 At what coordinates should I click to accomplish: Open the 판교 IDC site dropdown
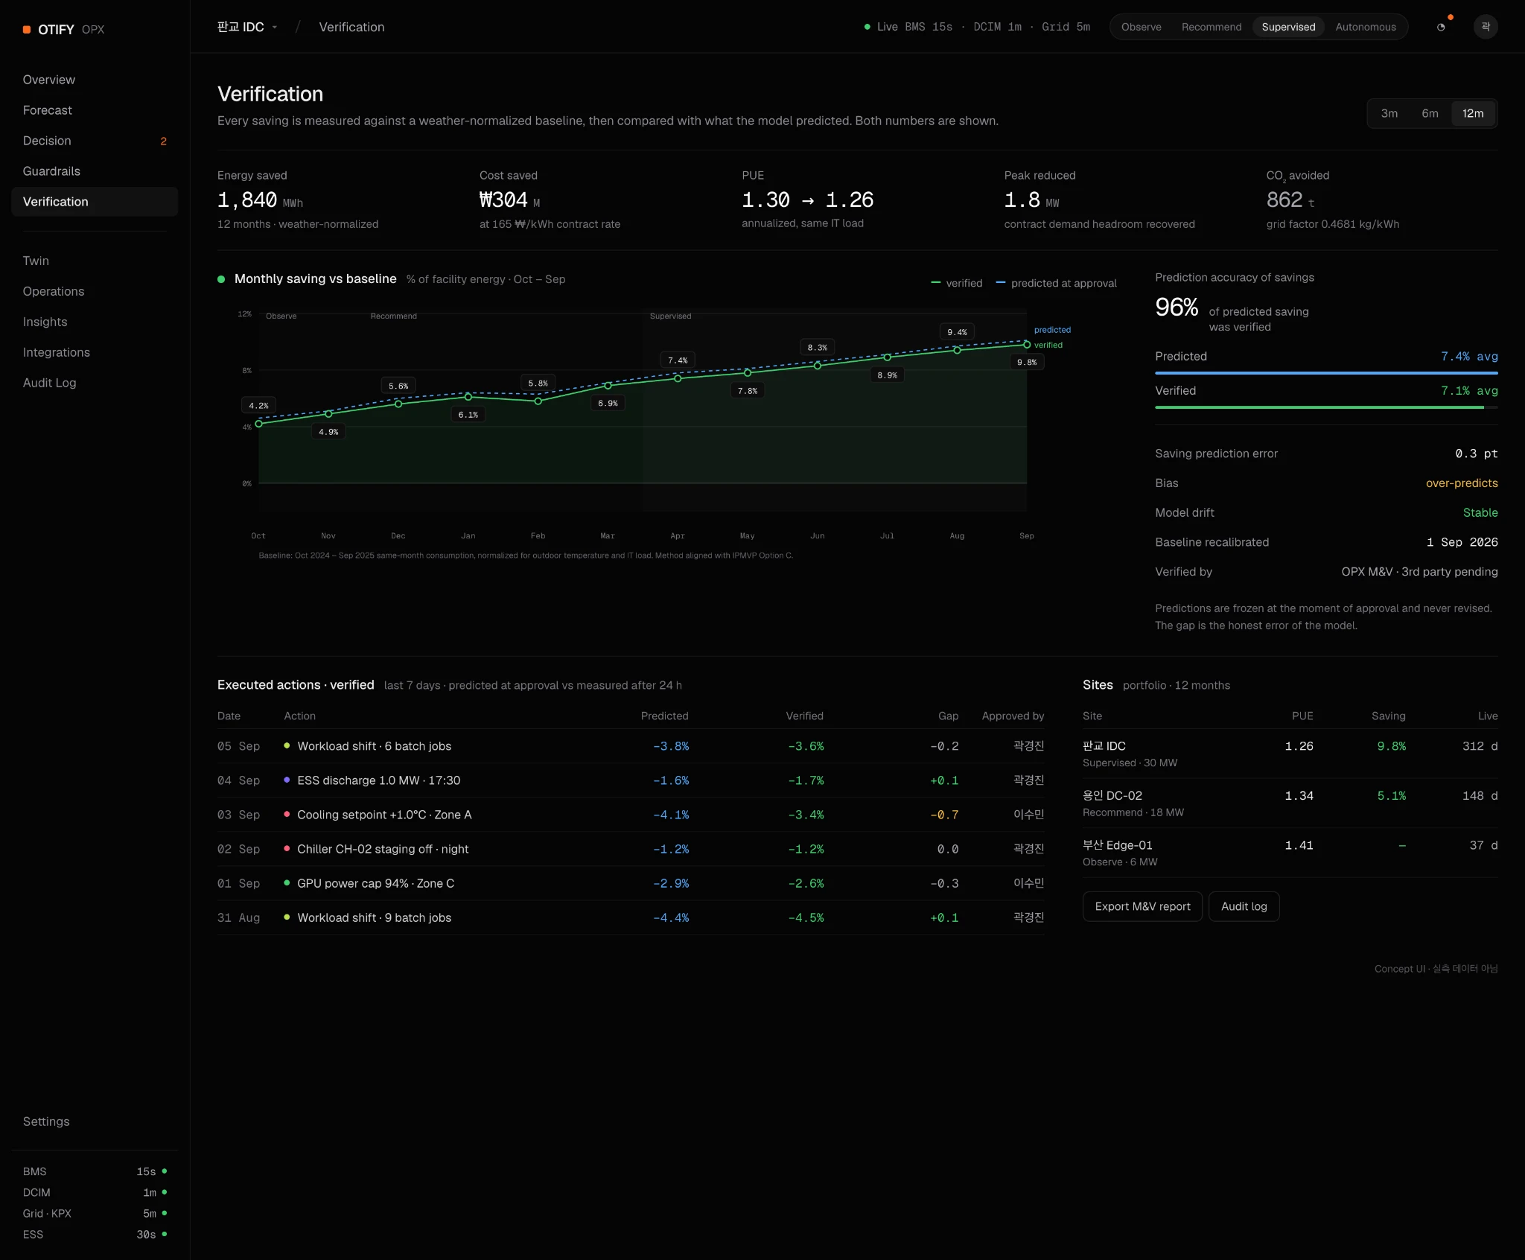pos(247,27)
